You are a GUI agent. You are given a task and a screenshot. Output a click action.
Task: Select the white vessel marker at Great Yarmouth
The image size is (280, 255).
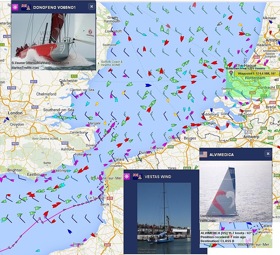(x=115, y=18)
